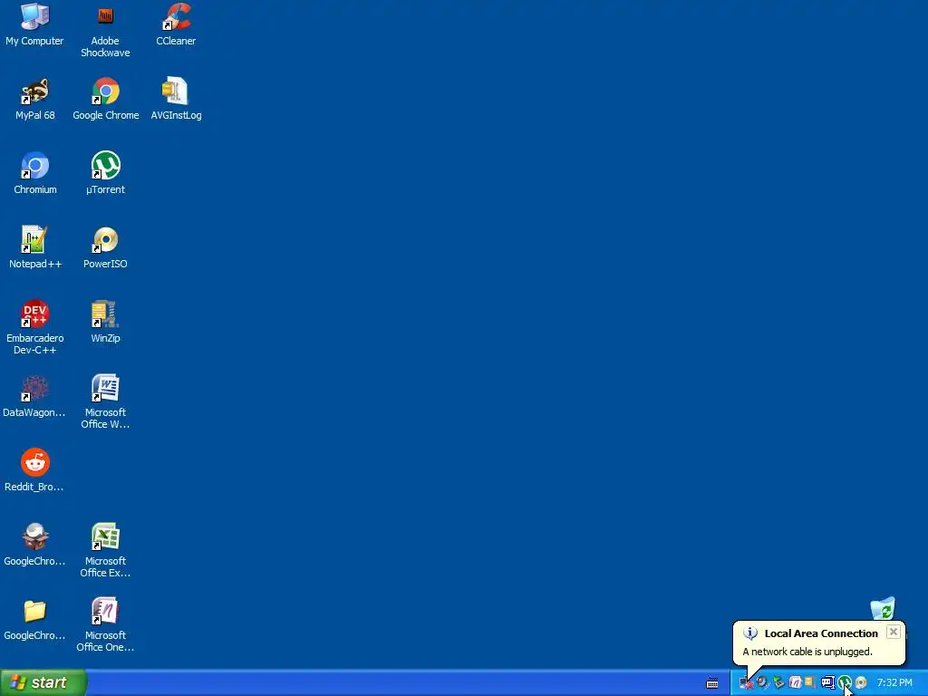Select the Reddit_Bro... desktop icon
928x696 pixels.
click(34, 470)
